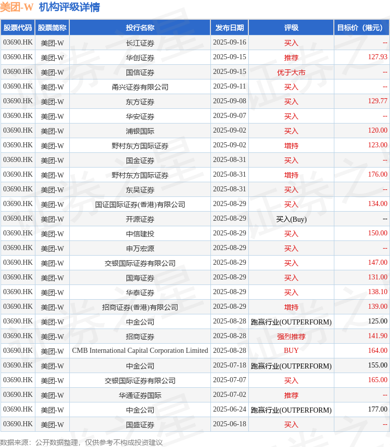
Task: Select 国证国际证券(香港)有限公司 cell
Action: [x=140, y=205]
